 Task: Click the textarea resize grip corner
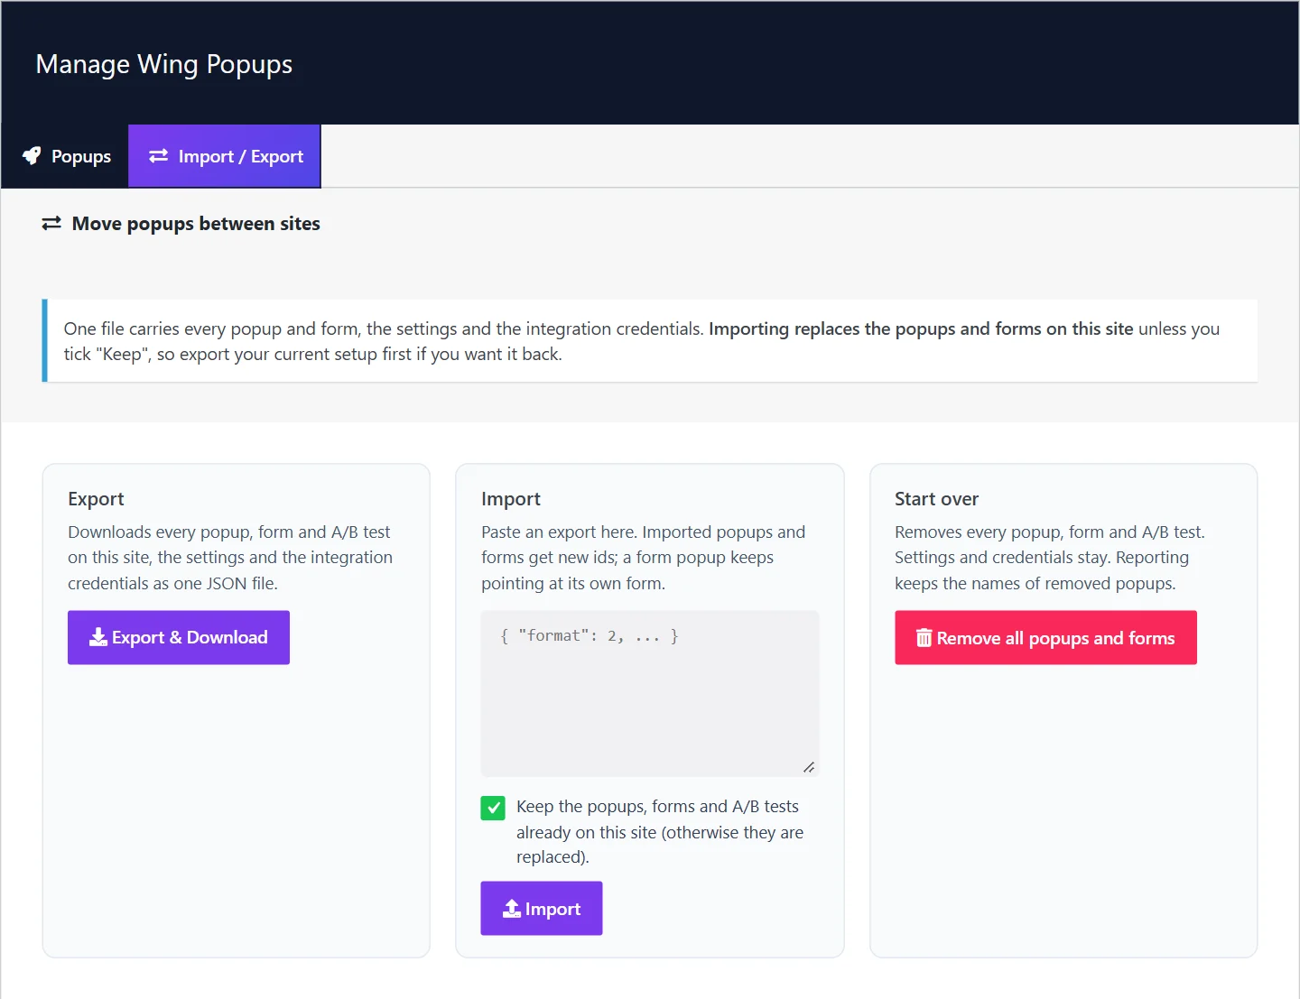pos(809,767)
